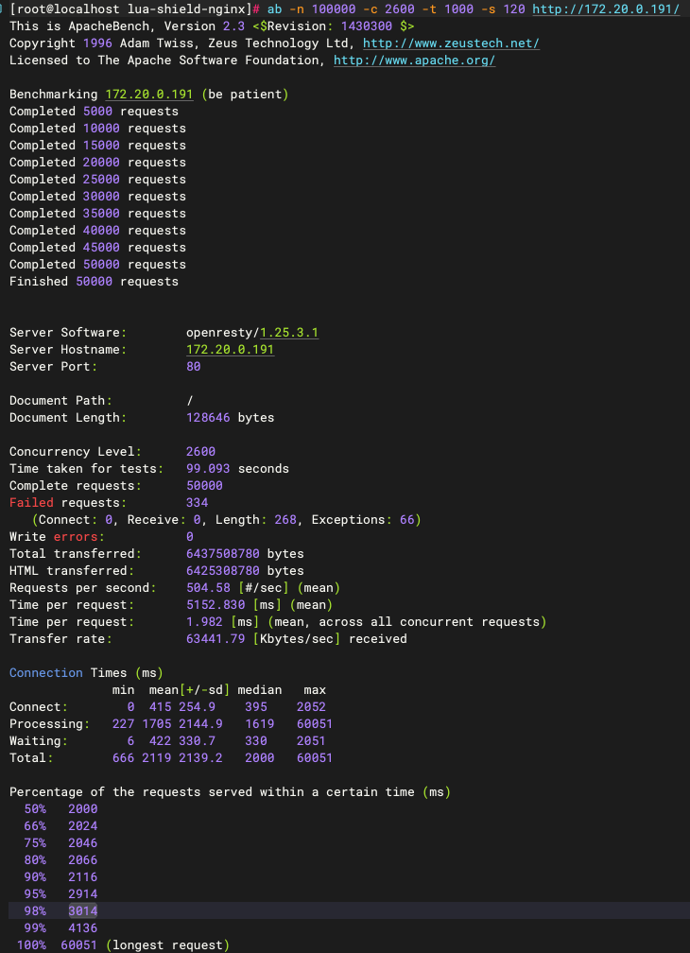Click the Transfer rate value 63441.79

tap(218, 639)
